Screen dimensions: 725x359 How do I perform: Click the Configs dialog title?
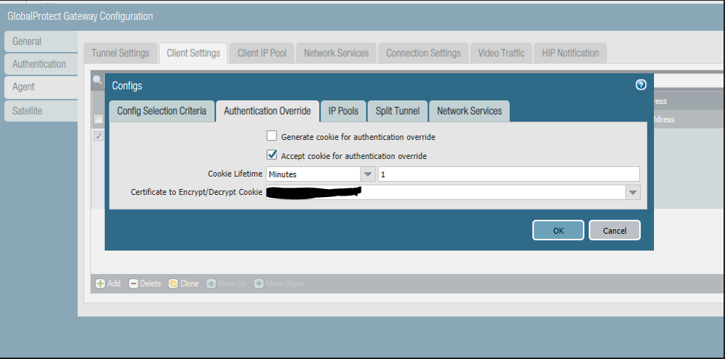pos(127,86)
